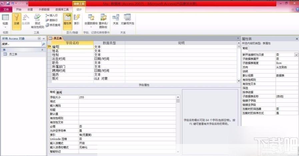Save using the quick access floppy icon
299x156 pixels.
pyautogui.click(x=8, y=3)
